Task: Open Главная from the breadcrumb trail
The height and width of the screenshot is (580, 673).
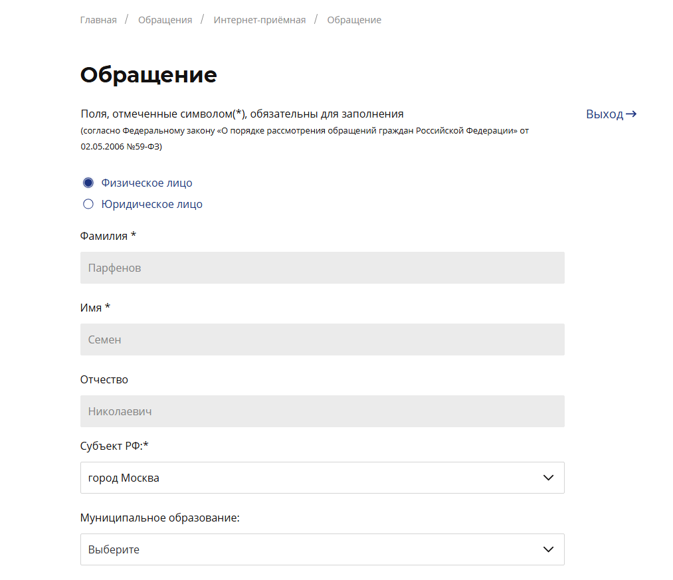Action: (98, 19)
